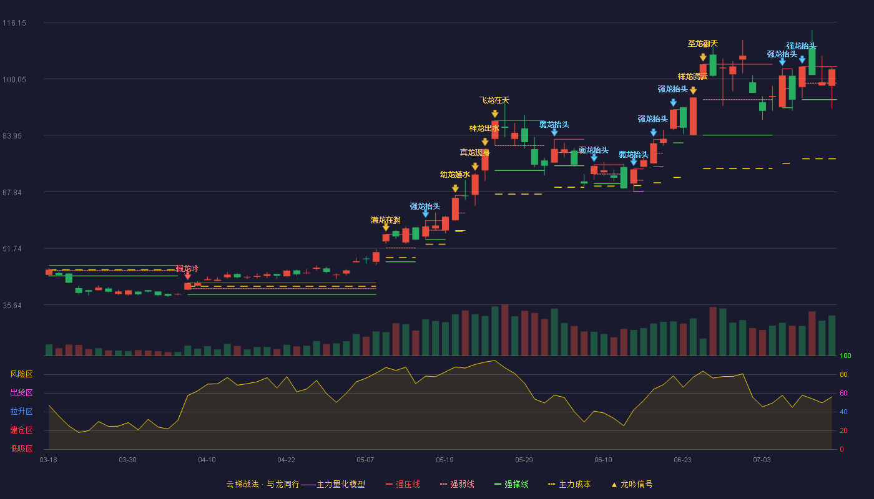Click the blue 强龙抬头 arrow just before 06-10
The image size is (874, 499).
(x=594, y=158)
